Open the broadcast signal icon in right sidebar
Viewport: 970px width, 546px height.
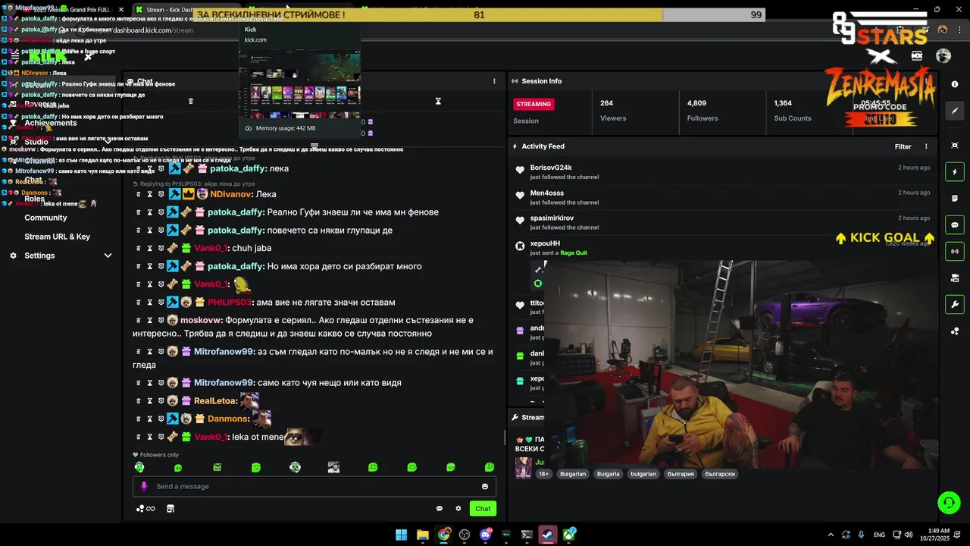tap(955, 251)
